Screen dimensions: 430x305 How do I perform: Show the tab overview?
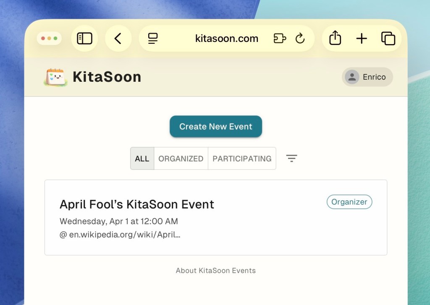click(x=388, y=39)
